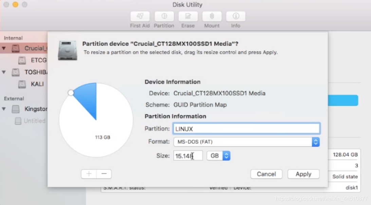
Task: Click the Kingston disk label
Action: point(36,109)
